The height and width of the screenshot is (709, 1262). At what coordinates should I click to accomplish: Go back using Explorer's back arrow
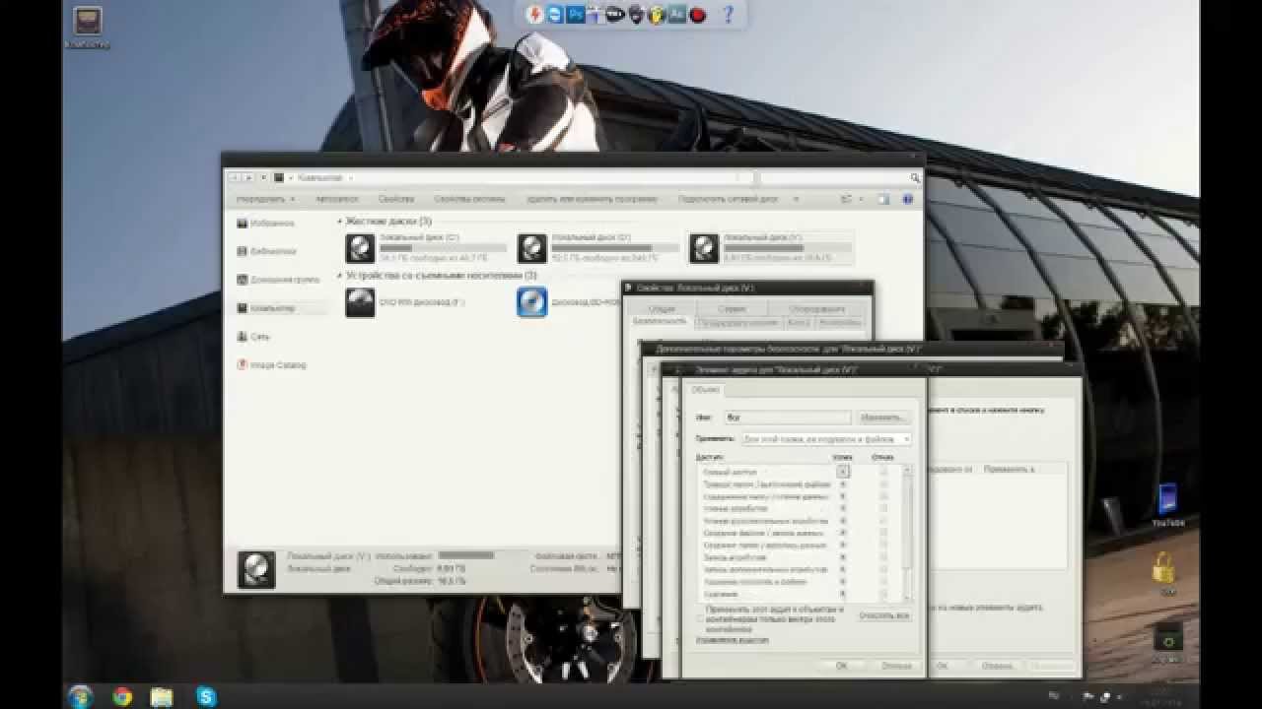pos(234,178)
